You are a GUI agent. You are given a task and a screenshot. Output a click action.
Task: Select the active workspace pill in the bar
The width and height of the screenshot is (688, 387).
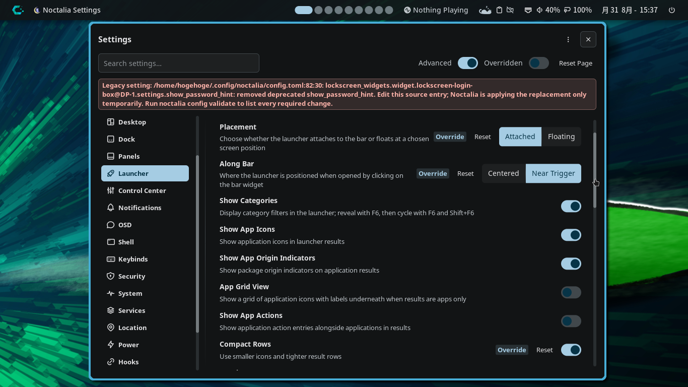(304, 10)
